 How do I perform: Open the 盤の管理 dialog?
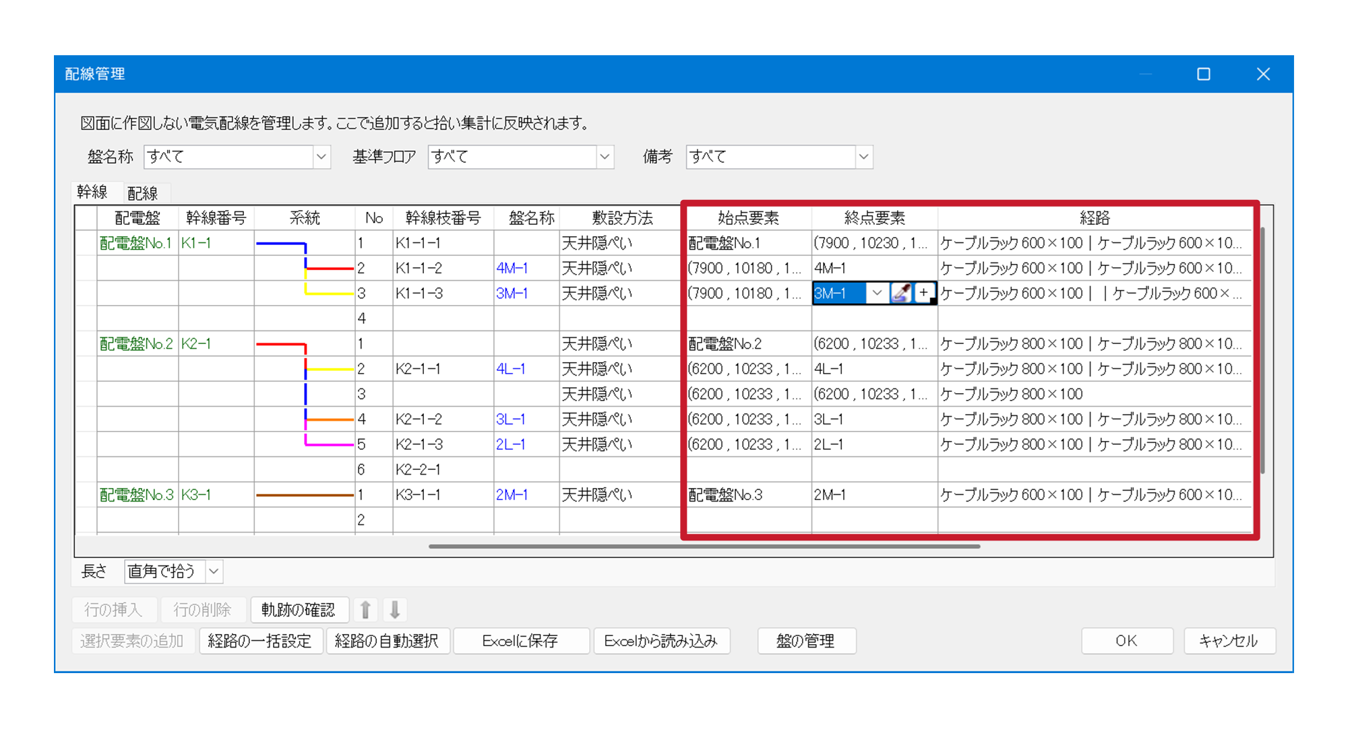(x=806, y=640)
